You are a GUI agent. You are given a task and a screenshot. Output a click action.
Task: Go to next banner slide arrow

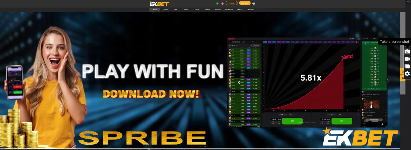[388, 80]
